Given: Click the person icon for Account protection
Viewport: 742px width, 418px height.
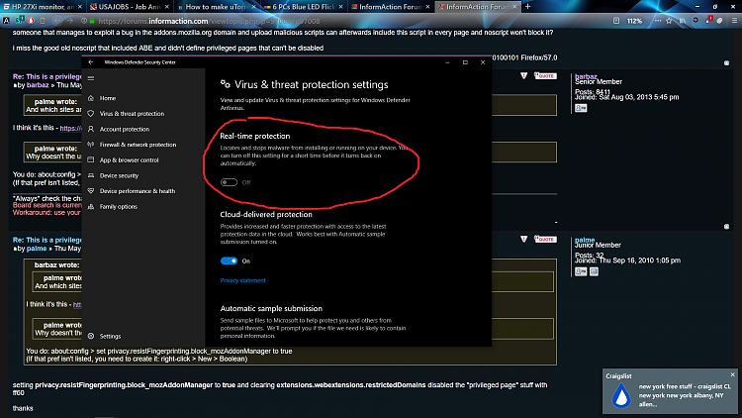Looking at the screenshot, I should pyautogui.click(x=91, y=129).
